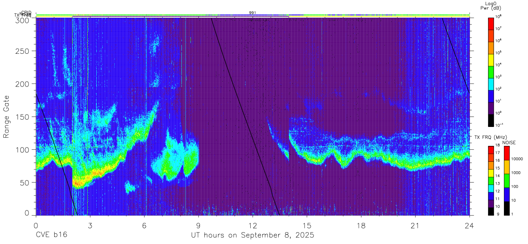528x244 pixels.
Task: Click the '12' UT hour axis tick label
Action: tap(253, 225)
